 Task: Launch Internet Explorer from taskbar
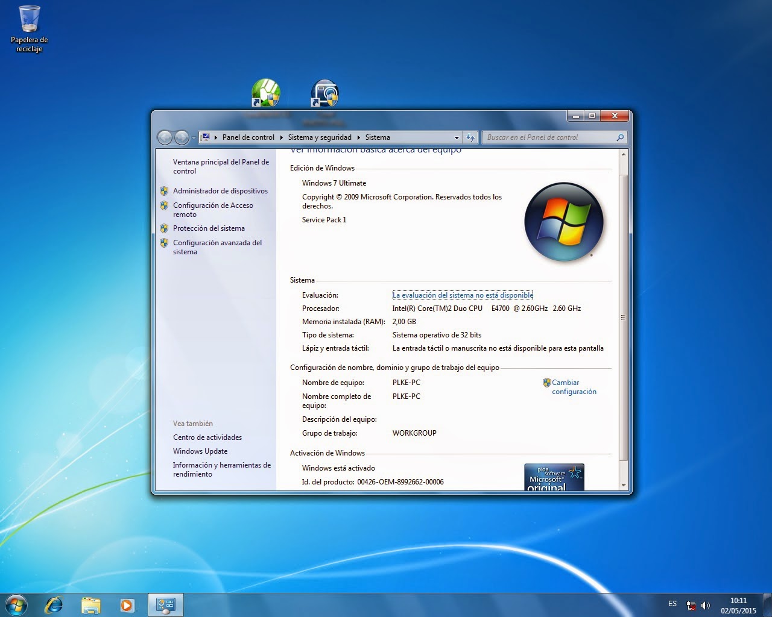[54, 604]
